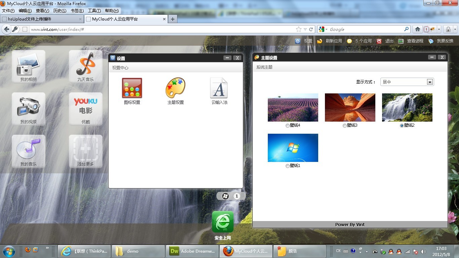Click the padlock extension icon in toolbar
The width and height of the screenshot is (459, 258).
tap(448, 29)
